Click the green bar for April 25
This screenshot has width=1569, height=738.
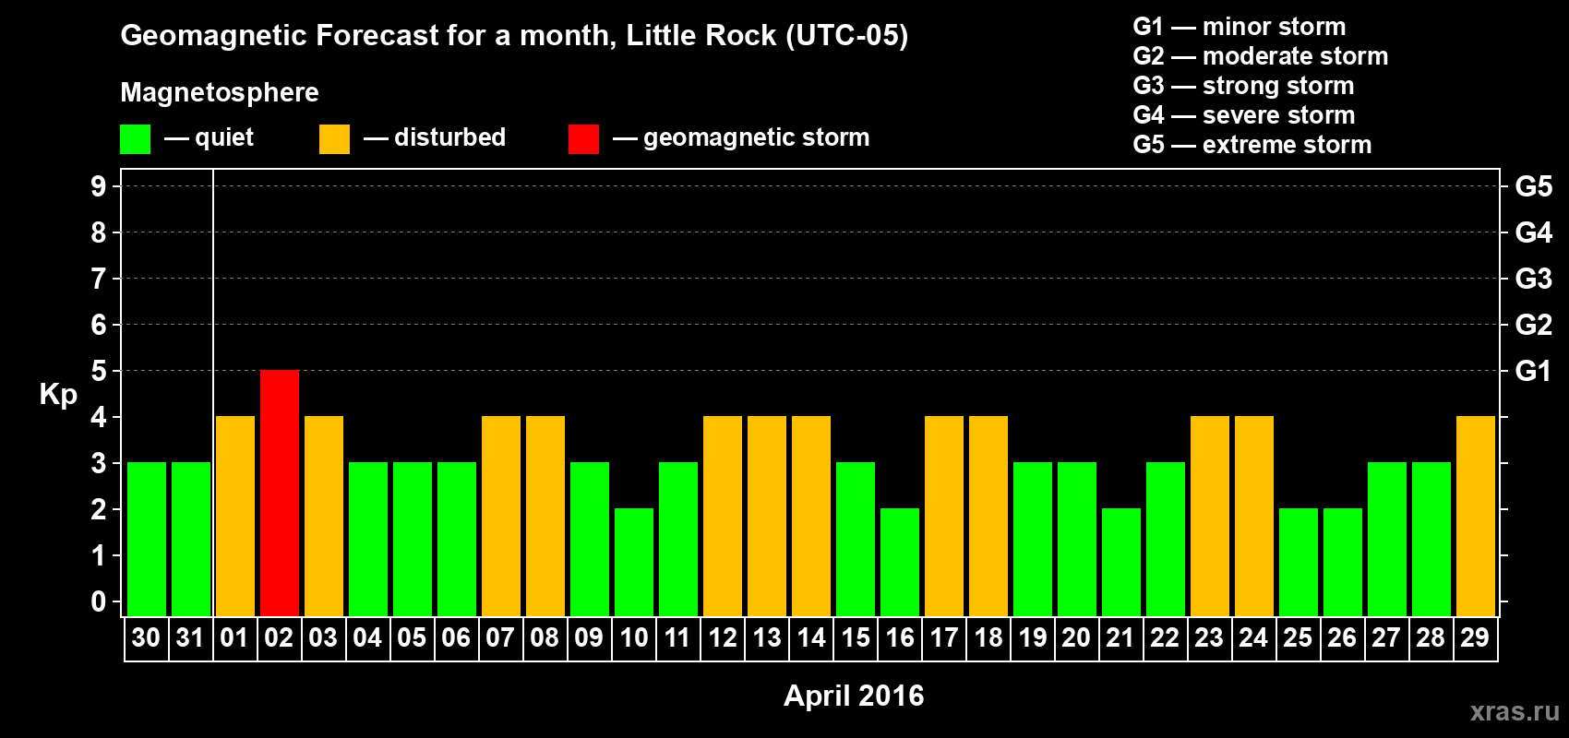(x=1299, y=562)
